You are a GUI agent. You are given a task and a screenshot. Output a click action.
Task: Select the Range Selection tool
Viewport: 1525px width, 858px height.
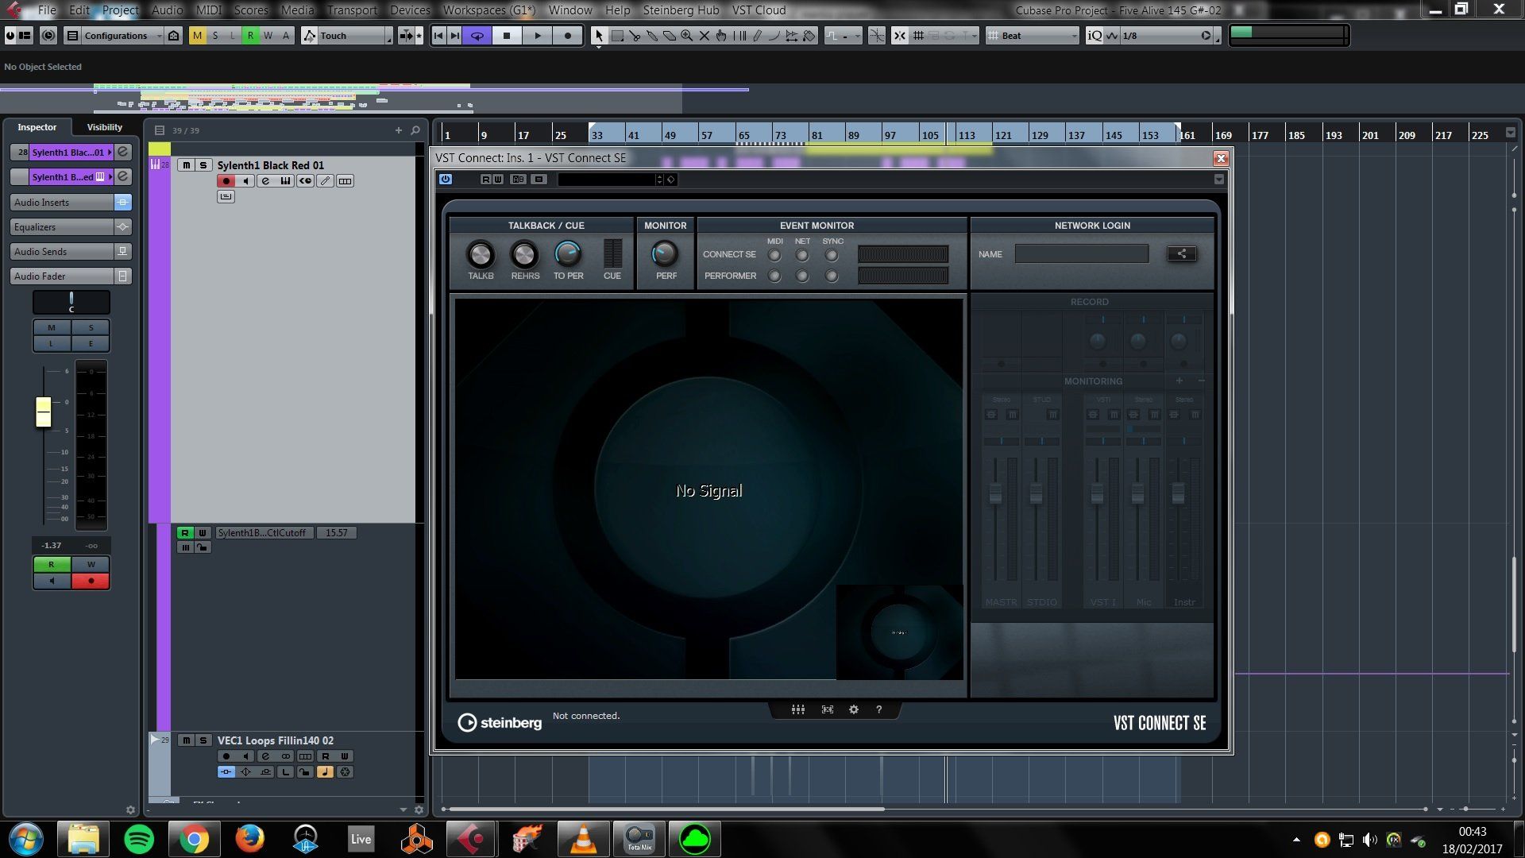click(617, 36)
